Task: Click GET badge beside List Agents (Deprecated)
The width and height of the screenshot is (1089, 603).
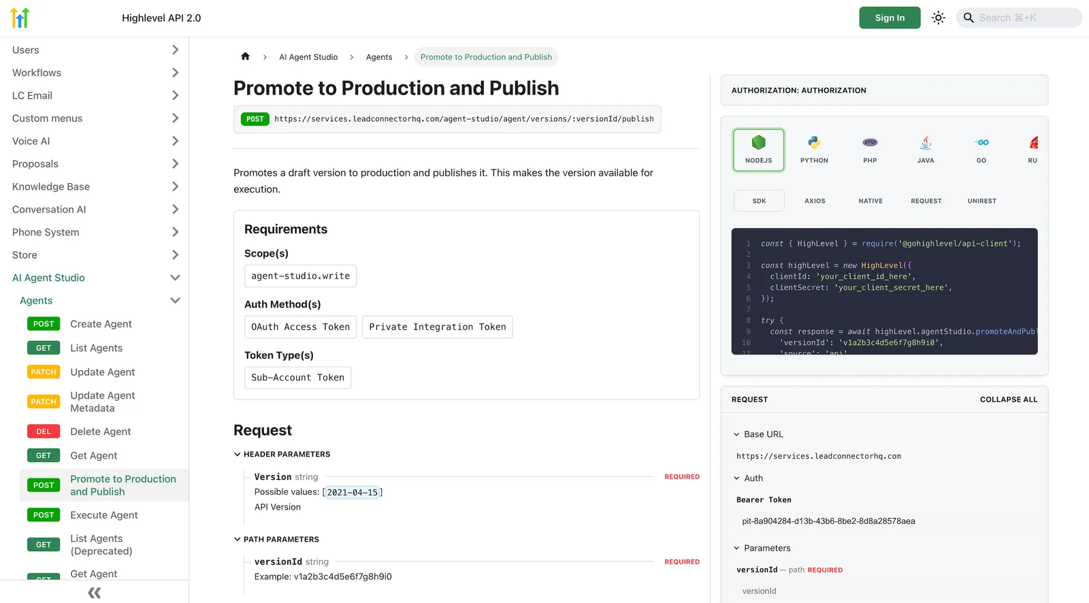Action: (x=44, y=544)
